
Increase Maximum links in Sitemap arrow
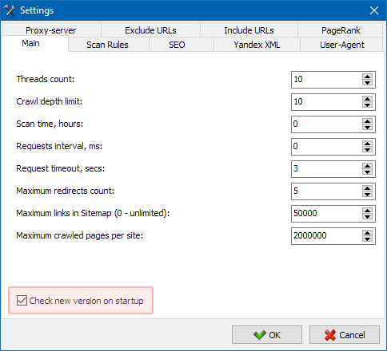[x=367, y=211]
